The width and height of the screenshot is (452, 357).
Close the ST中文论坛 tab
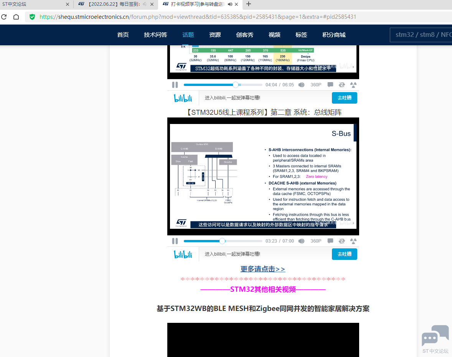pyautogui.click(x=68, y=4)
